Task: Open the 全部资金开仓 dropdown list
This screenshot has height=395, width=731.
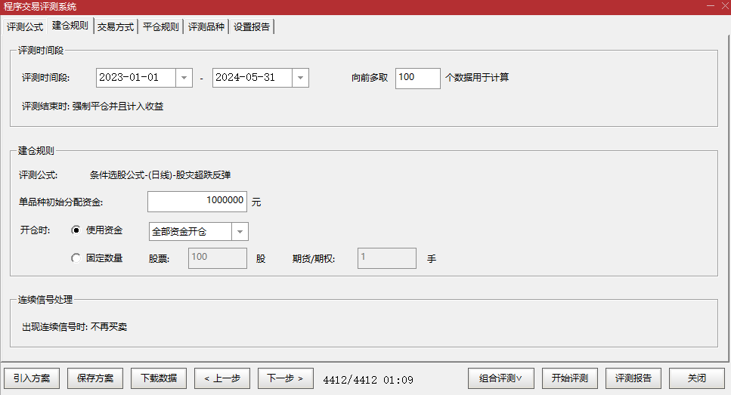Action: pyautogui.click(x=240, y=231)
